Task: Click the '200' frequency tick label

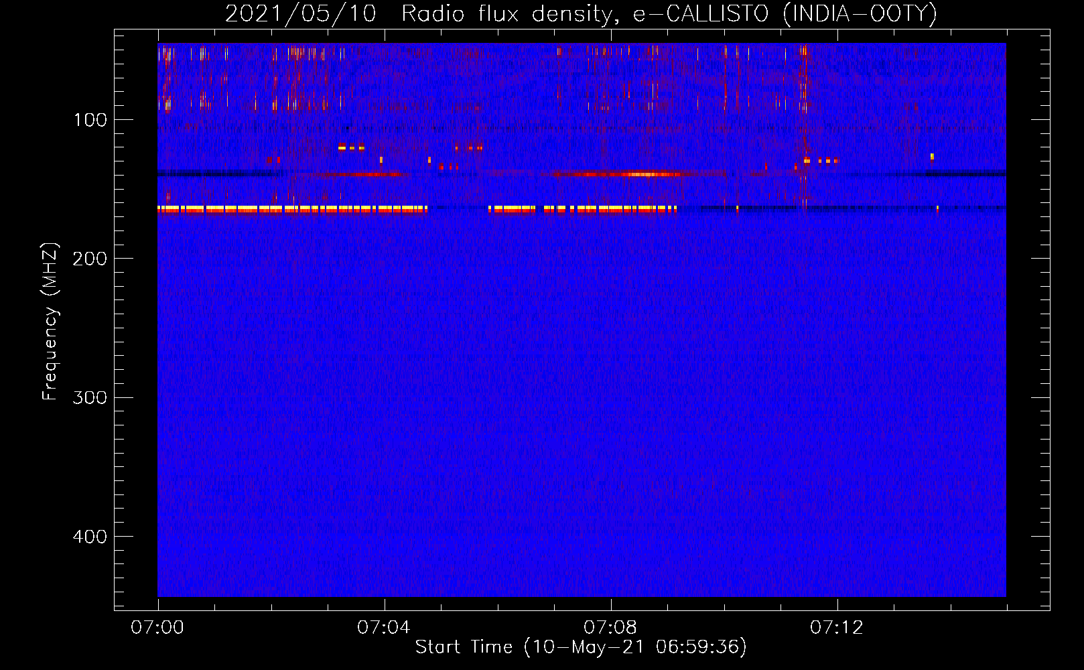Action: pos(90,259)
